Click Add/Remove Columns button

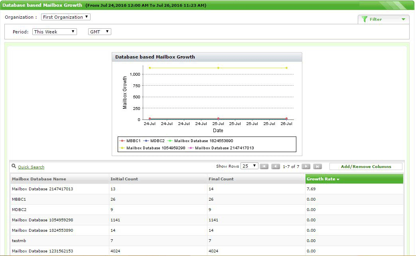click(x=366, y=166)
